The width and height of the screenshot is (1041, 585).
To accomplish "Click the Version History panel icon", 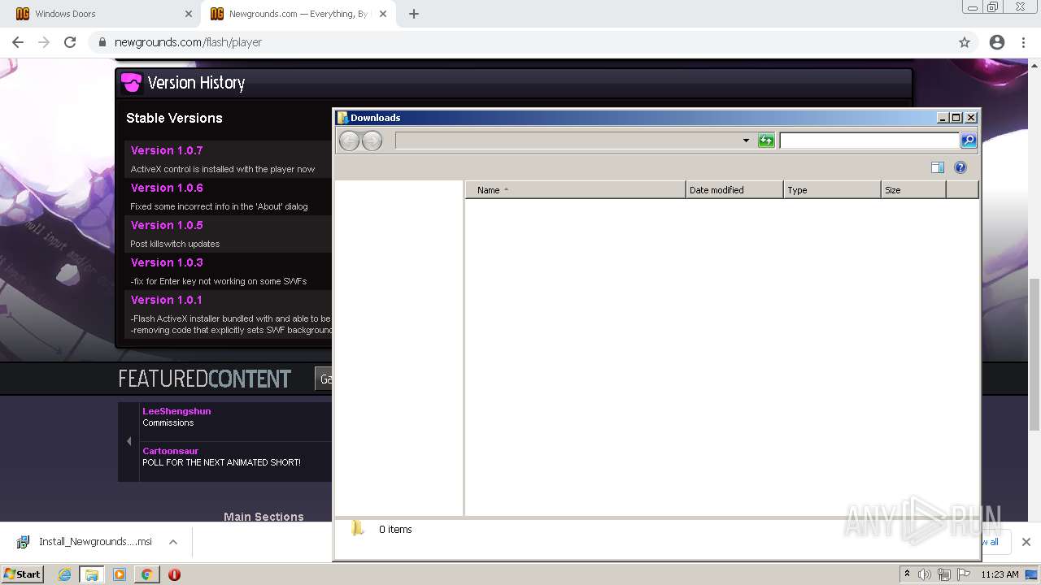I will [x=131, y=83].
